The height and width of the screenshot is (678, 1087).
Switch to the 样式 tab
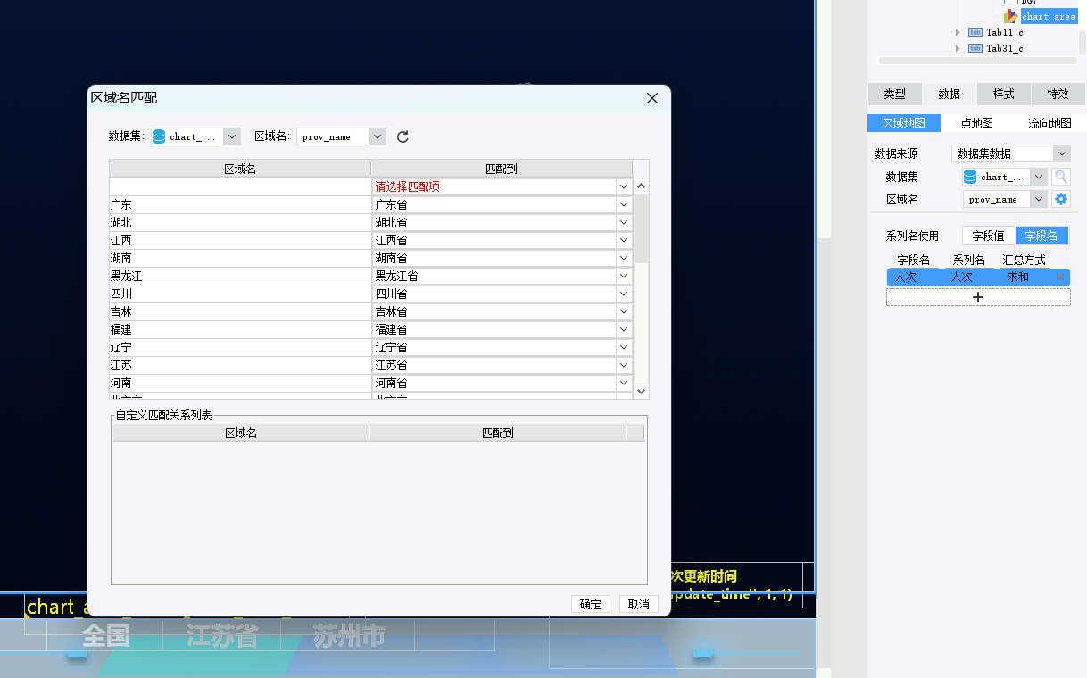click(1003, 94)
